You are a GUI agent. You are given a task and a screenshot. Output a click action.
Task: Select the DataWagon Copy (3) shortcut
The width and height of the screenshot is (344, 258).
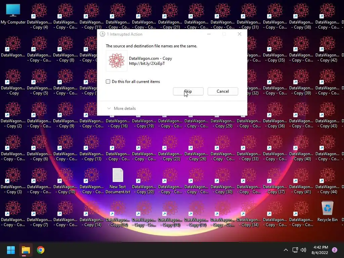pyautogui.click(x=13, y=181)
